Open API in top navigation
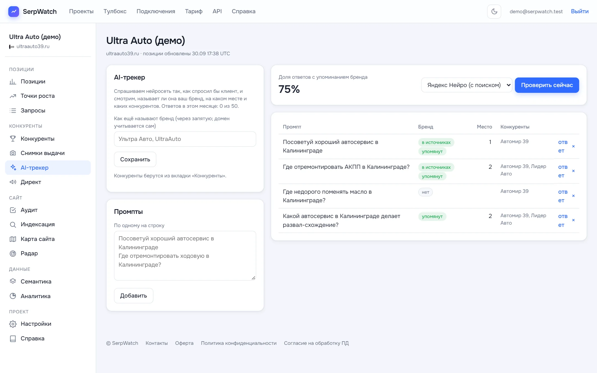The image size is (597, 373). 217,11
